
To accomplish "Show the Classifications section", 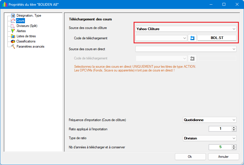I will point(26,41).
